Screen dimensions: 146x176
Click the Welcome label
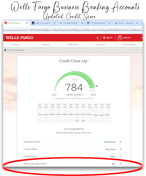coord(127,38)
